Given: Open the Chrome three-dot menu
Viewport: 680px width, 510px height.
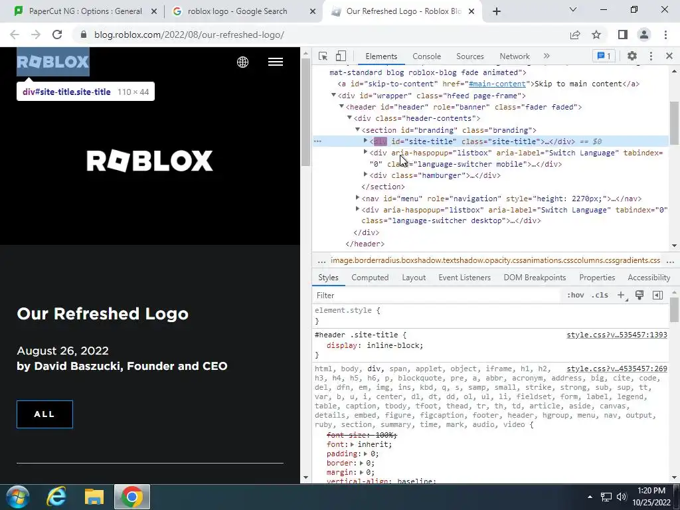Looking at the screenshot, I should 665,35.
